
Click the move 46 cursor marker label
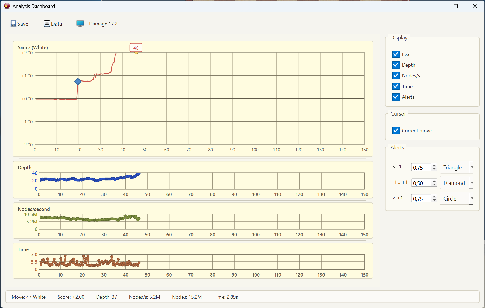pyautogui.click(x=136, y=48)
